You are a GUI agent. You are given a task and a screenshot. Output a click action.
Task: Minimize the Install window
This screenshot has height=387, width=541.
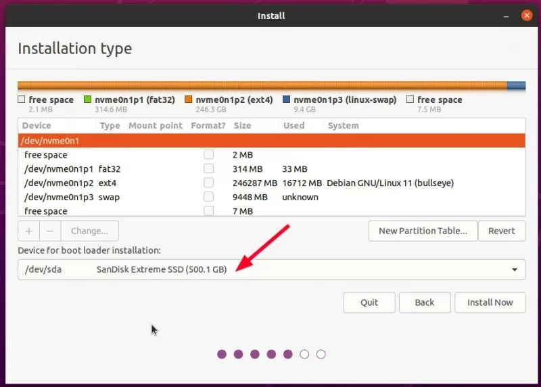[x=506, y=16]
